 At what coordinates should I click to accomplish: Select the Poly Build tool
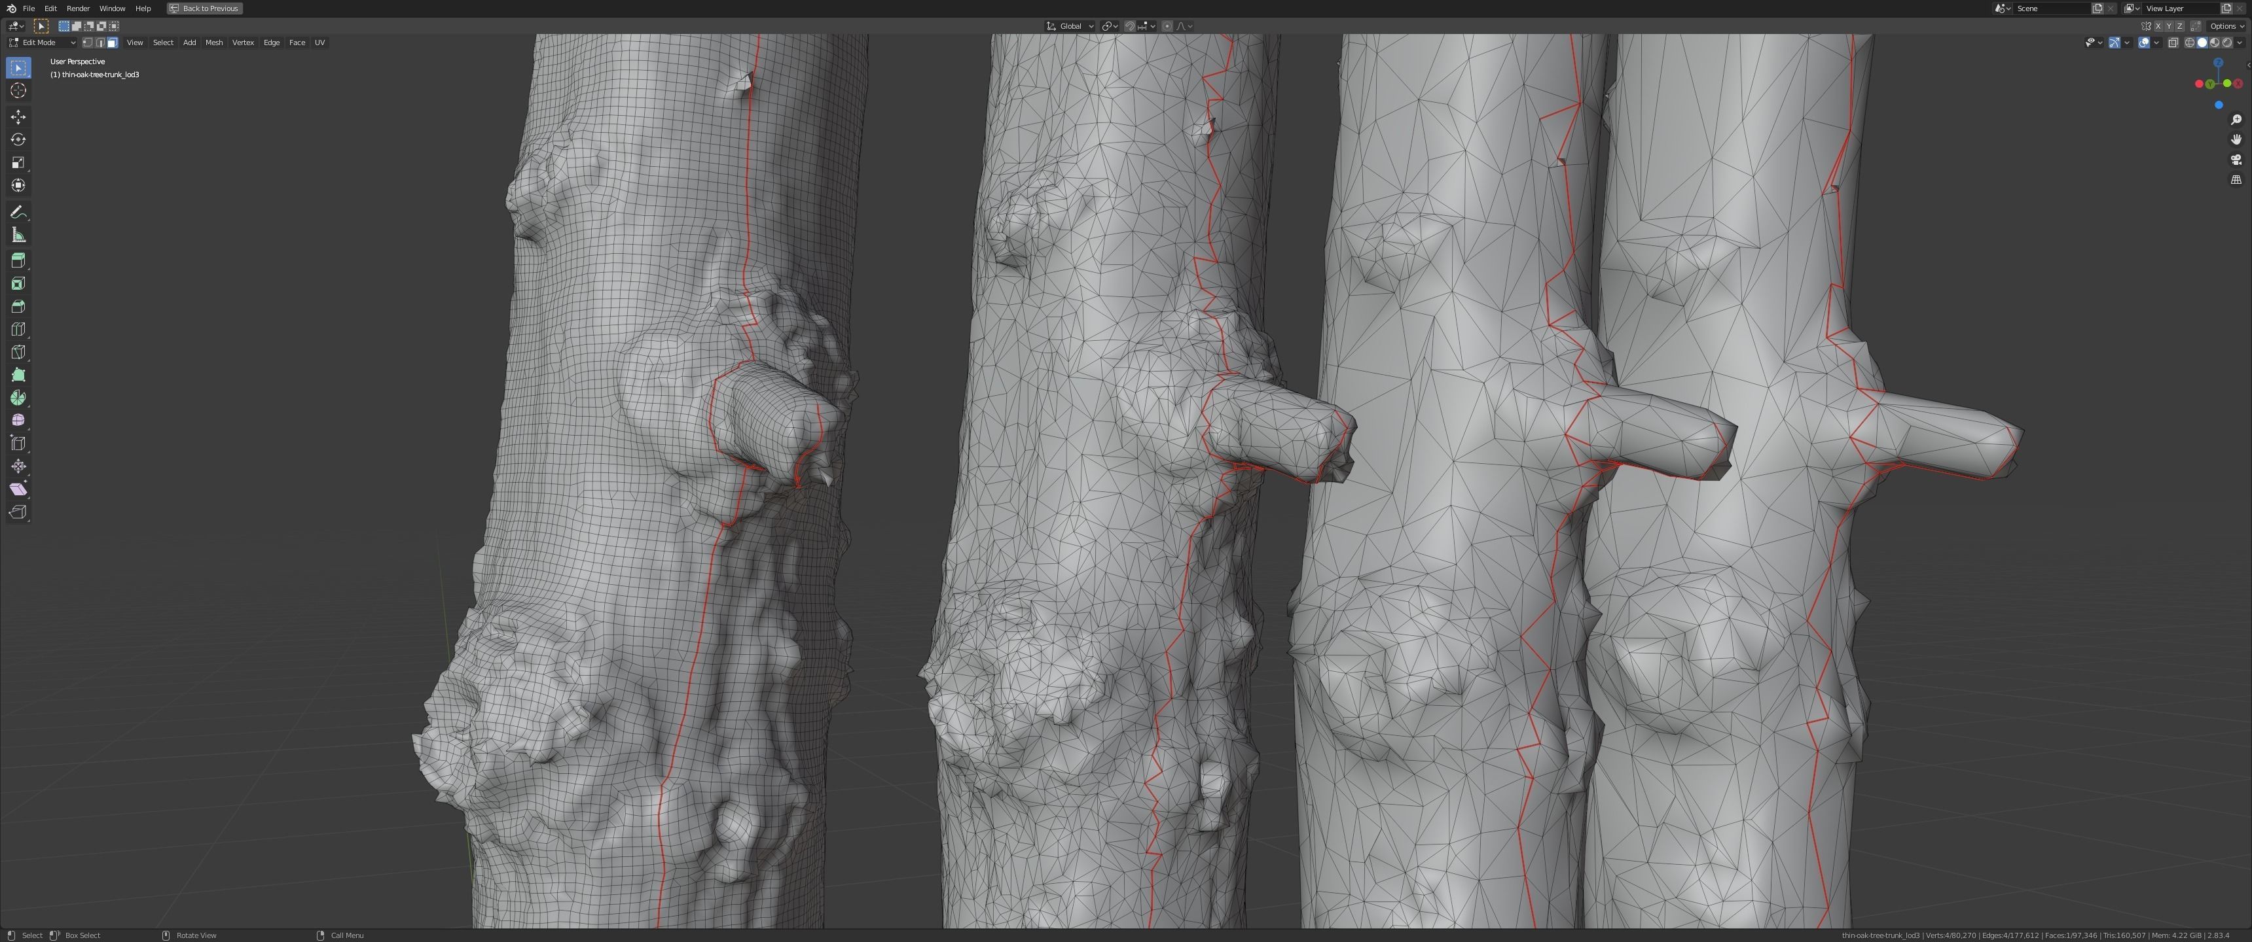pos(18,375)
